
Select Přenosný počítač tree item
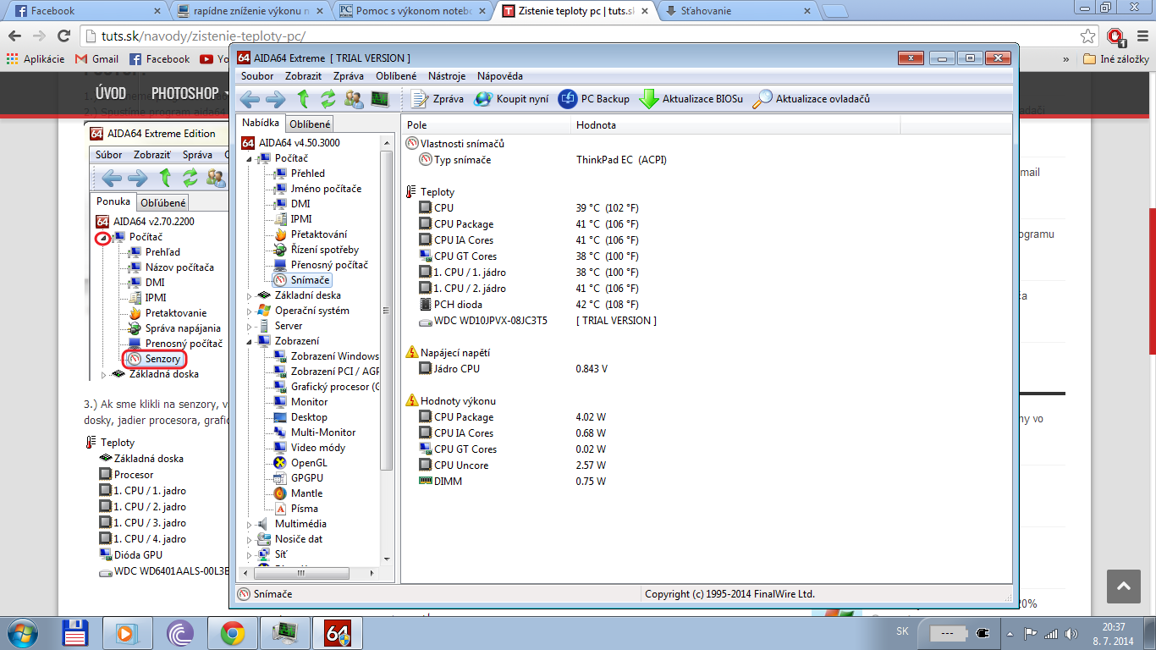pyautogui.click(x=329, y=265)
